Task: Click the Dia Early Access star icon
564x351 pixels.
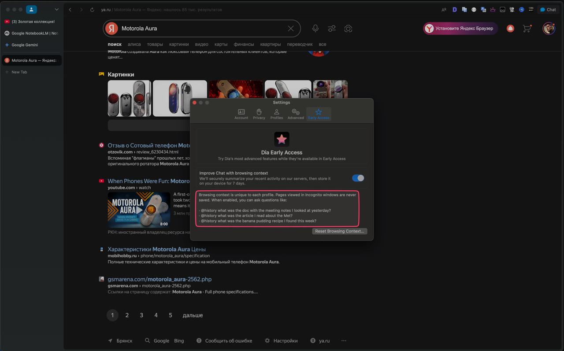Action: point(282,139)
